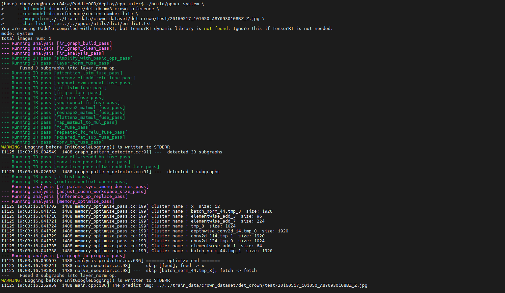Click the '--det_model_dir=inference/det_db_mv3_crown_inference' argument
The width and height of the screenshot is (505, 293).
[86, 9]
